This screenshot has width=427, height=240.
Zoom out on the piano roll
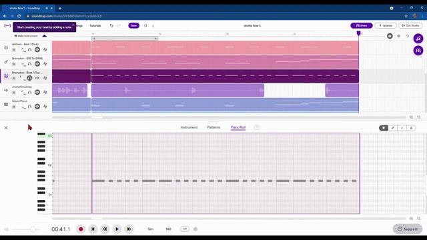[419, 219]
